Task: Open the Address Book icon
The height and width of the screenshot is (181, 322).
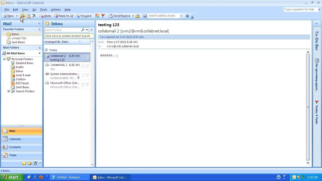Action: pos(145,16)
